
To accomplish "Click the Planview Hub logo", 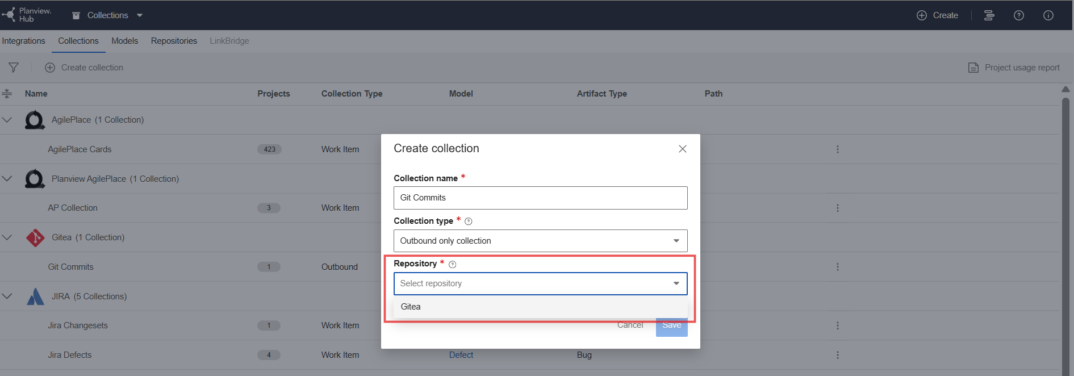I will point(27,15).
